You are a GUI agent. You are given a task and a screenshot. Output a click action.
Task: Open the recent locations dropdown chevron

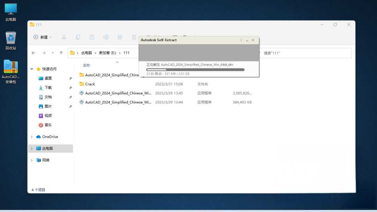pos(53,53)
